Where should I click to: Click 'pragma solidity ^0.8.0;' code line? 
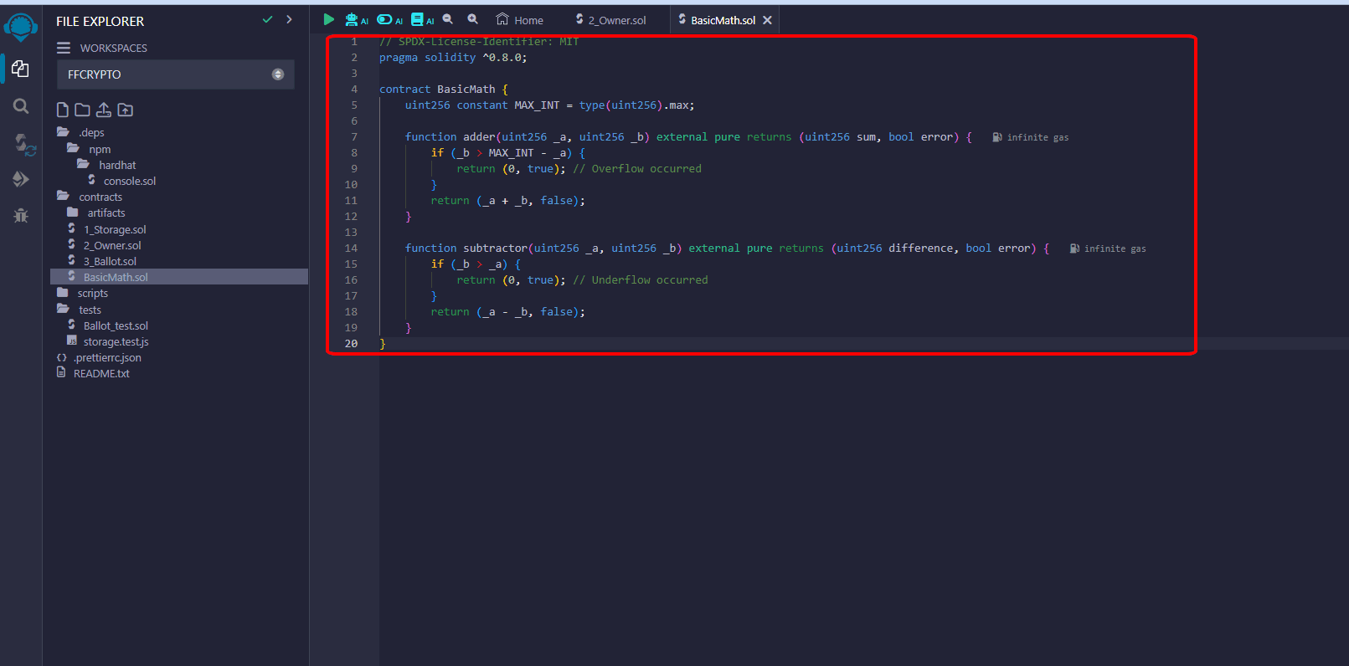(453, 58)
